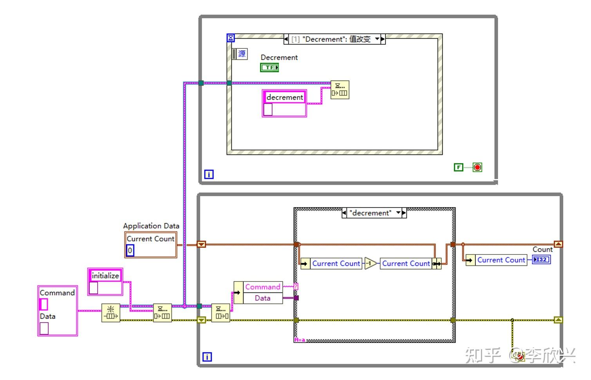Click the F false constant near stop terminal
The image size is (591, 380).
pos(458,167)
